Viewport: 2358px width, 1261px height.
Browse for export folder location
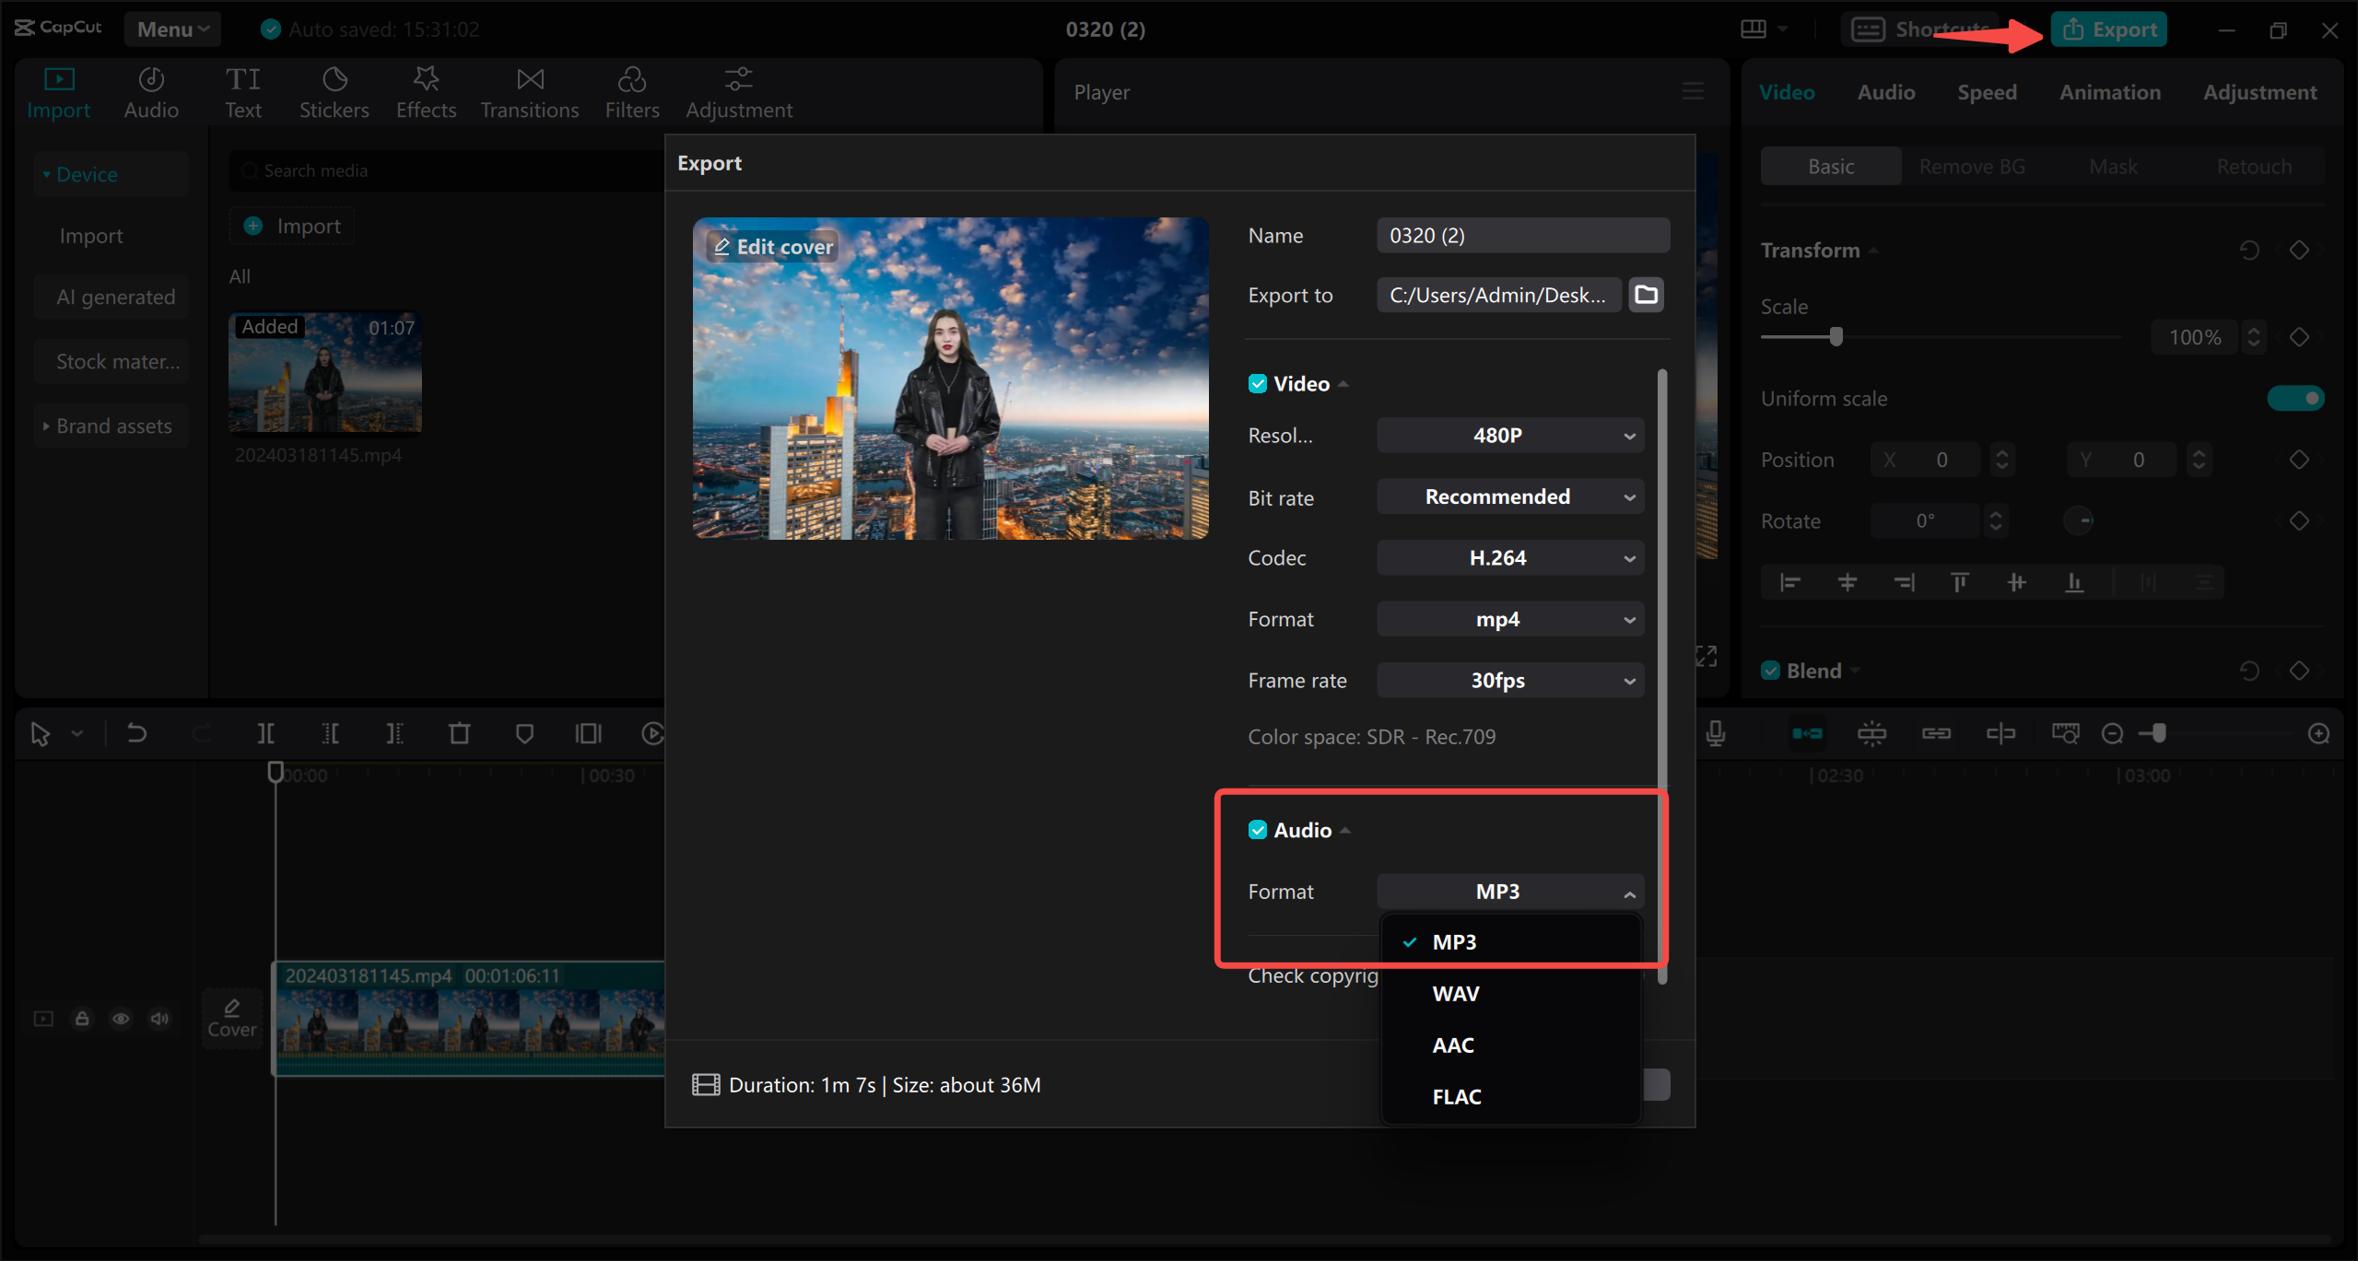point(1646,295)
